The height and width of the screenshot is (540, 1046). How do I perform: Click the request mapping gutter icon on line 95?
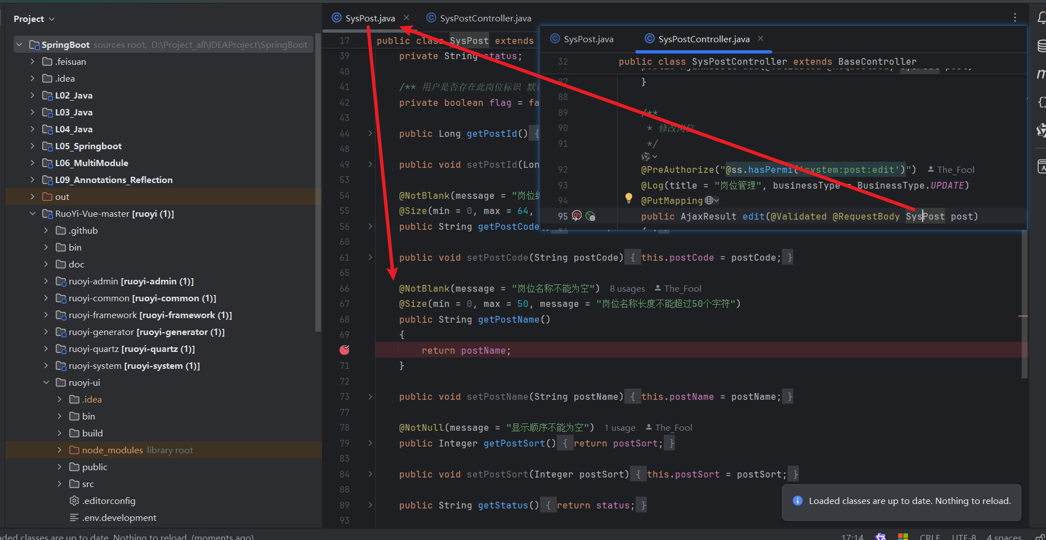(x=591, y=216)
